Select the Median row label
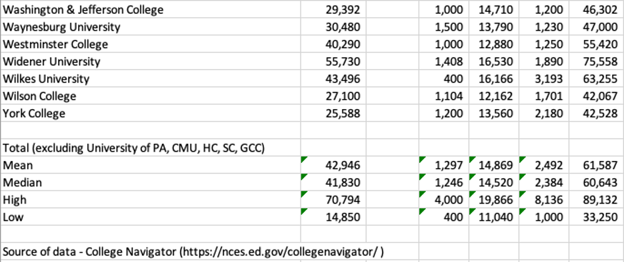This screenshot has height=262, width=624. tap(151, 182)
